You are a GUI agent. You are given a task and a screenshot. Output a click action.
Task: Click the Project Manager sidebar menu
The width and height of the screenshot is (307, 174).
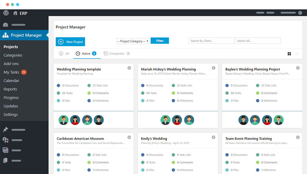[24, 35]
